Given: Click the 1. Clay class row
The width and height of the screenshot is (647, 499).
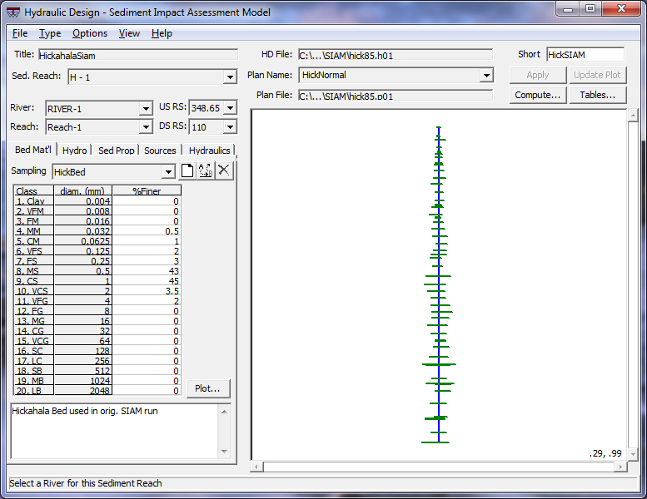Looking at the screenshot, I should [x=34, y=201].
